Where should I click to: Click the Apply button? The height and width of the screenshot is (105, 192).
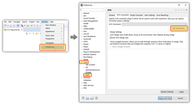point(182,92)
